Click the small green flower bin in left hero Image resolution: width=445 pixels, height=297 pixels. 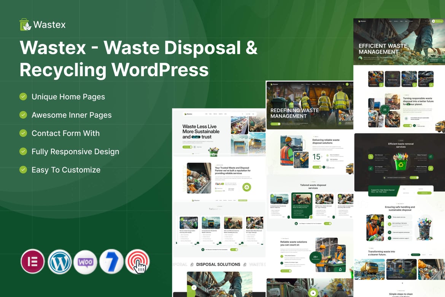click(x=213, y=152)
